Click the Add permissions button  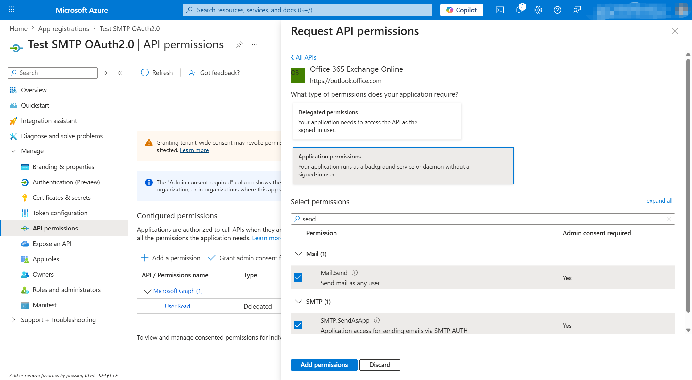pos(324,365)
